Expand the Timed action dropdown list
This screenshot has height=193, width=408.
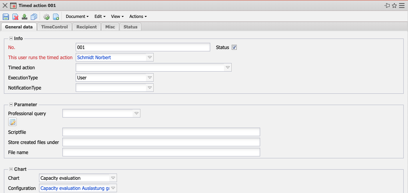[227, 68]
